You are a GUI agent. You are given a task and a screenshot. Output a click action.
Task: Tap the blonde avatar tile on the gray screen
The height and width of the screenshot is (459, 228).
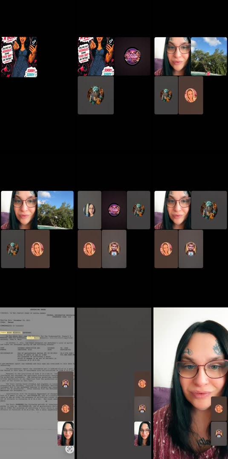point(142,383)
